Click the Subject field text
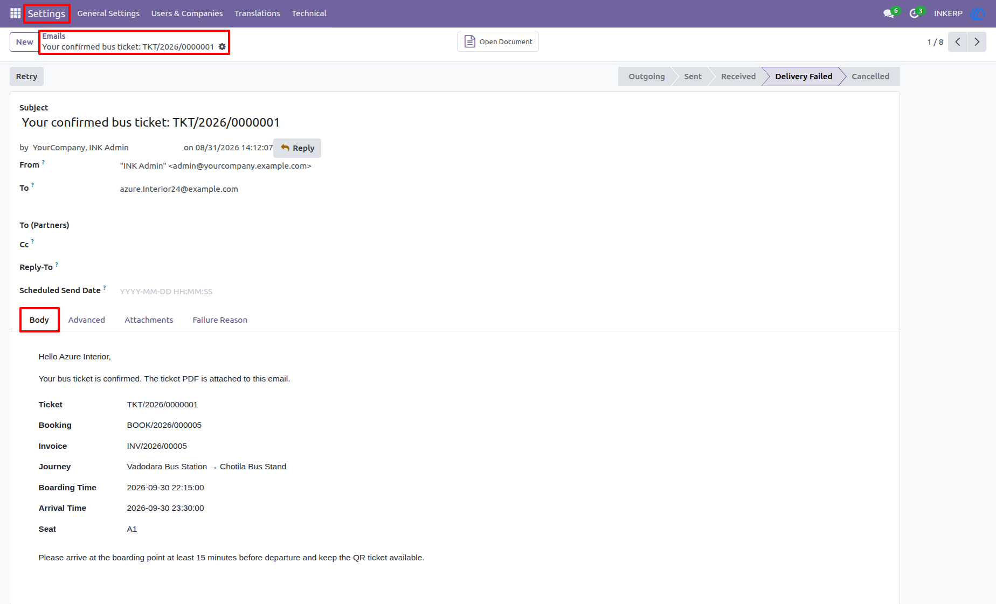 point(151,123)
